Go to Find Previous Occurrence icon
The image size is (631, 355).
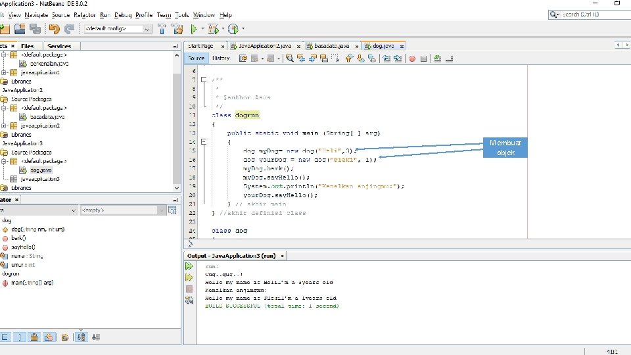(x=301, y=59)
